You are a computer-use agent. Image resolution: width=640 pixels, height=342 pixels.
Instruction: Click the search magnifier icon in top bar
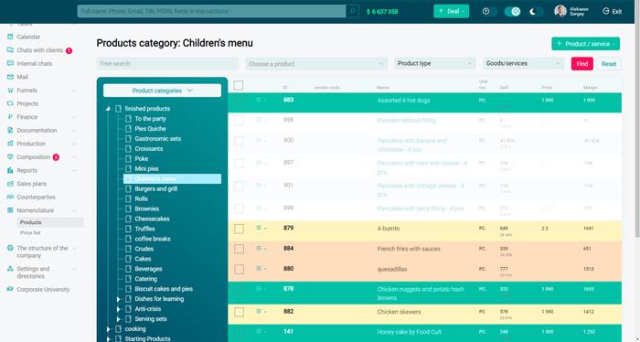352,11
